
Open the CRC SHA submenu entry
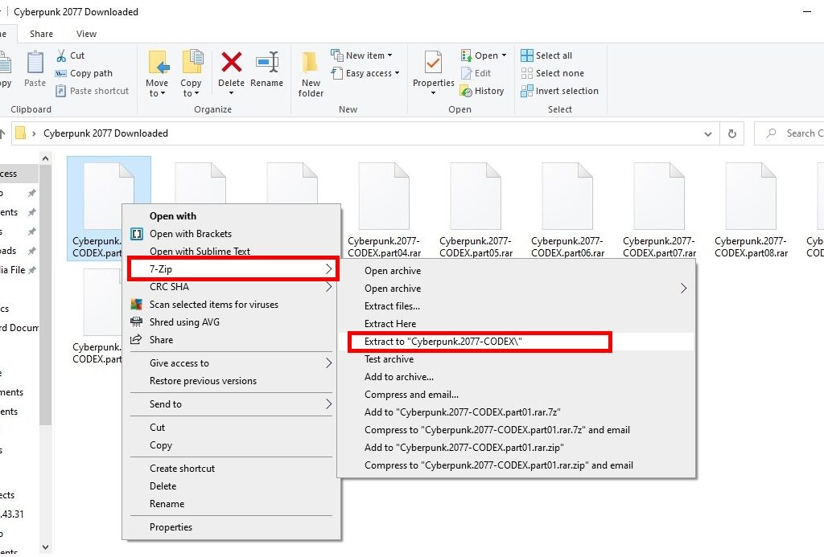coord(232,287)
